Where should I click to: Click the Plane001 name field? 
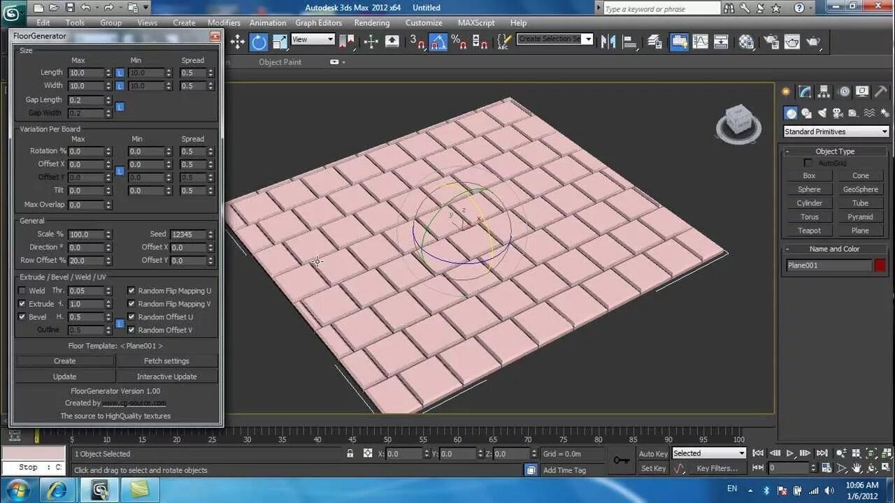coord(829,265)
